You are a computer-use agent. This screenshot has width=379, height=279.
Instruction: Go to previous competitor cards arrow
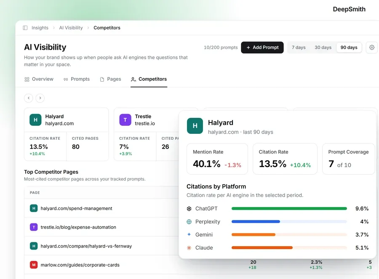(x=29, y=98)
